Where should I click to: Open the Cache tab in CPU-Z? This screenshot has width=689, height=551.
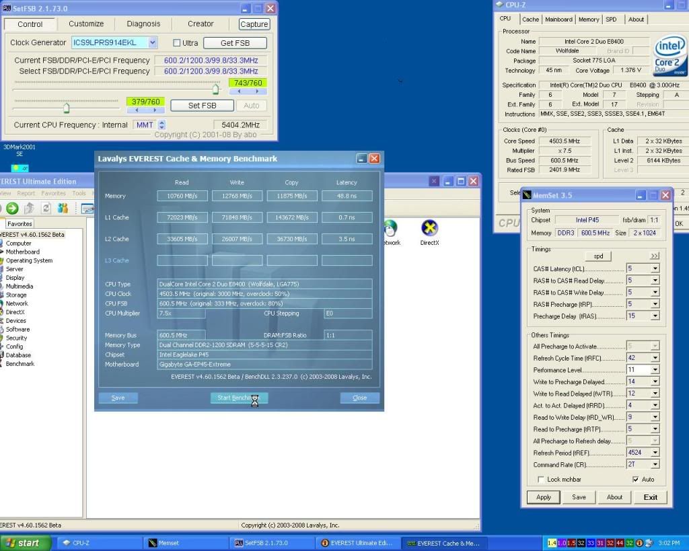pyautogui.click(x=530, y=20)
